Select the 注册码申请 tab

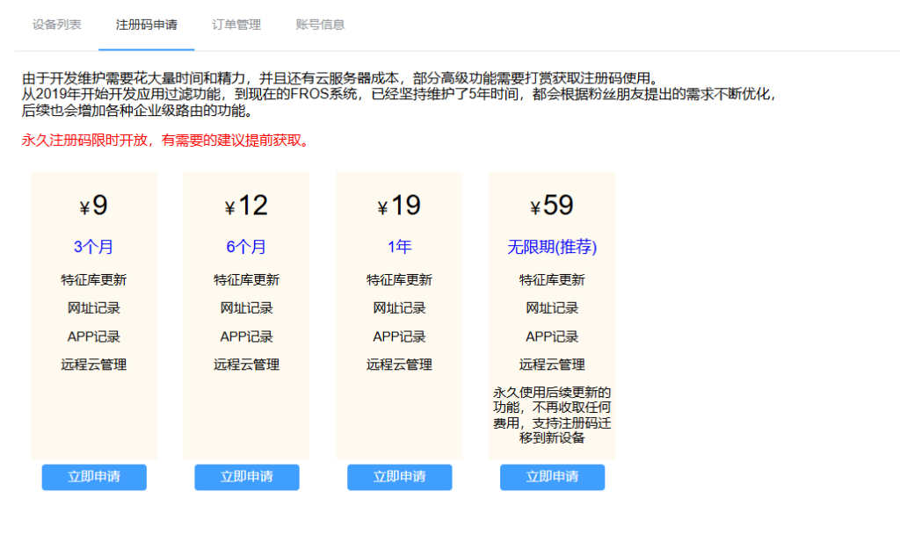(146, 25)
